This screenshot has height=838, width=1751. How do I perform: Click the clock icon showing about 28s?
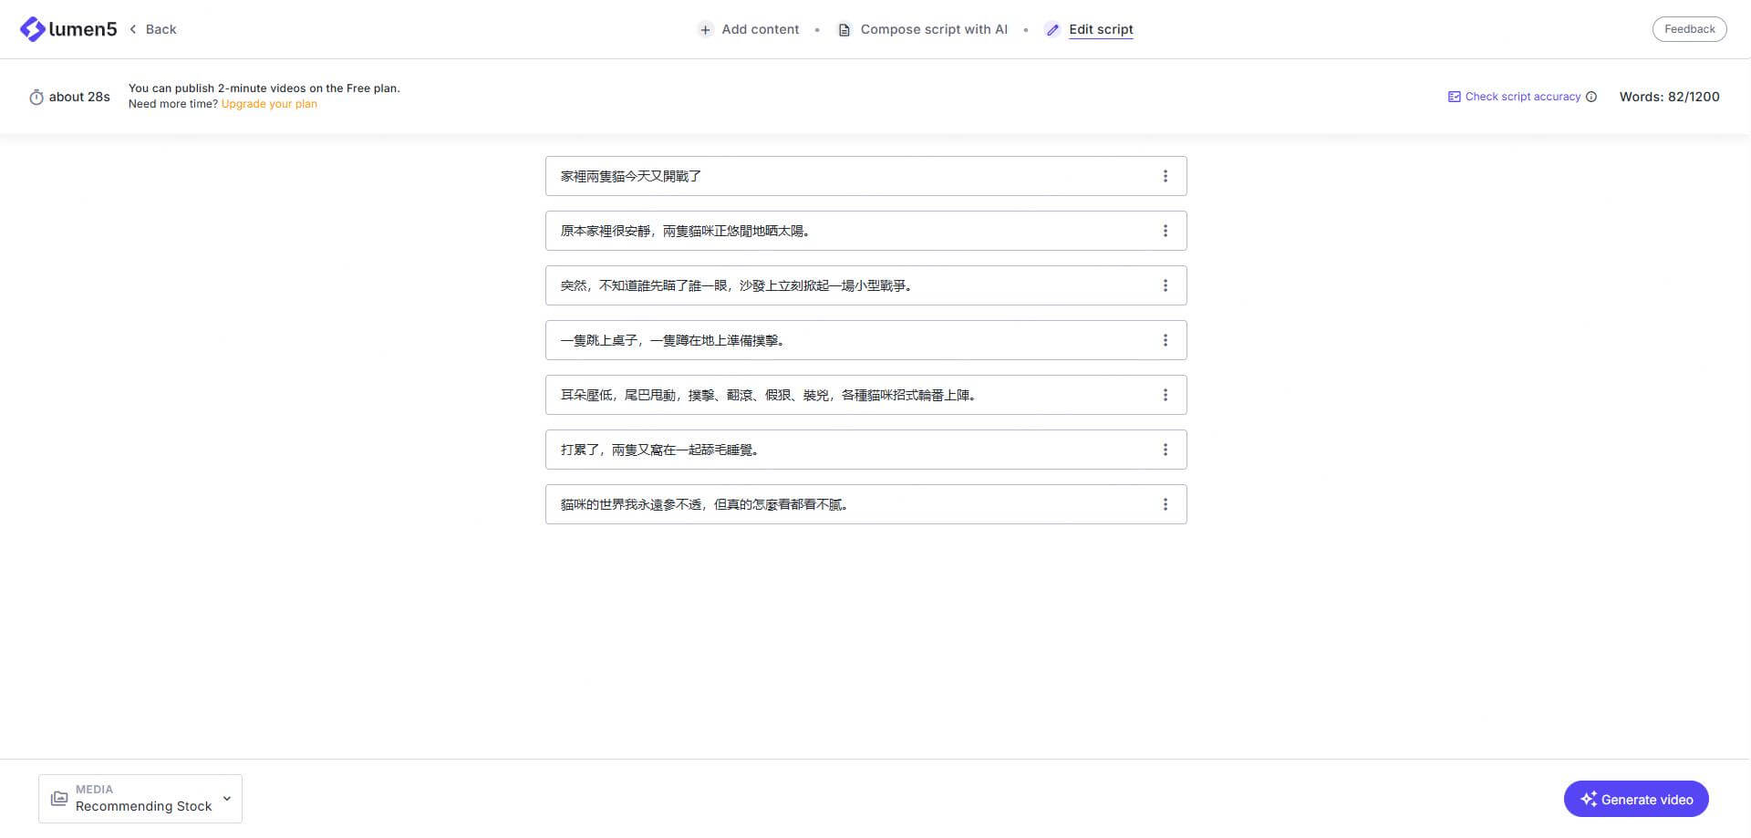(36, 97)
